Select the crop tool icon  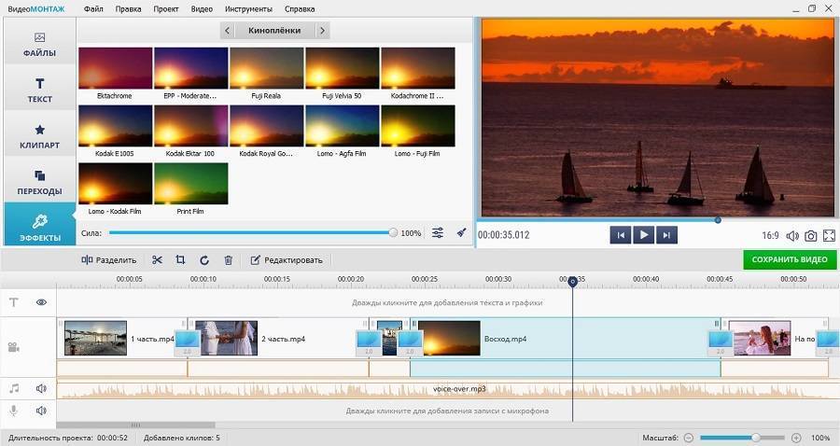coord(180,260)
